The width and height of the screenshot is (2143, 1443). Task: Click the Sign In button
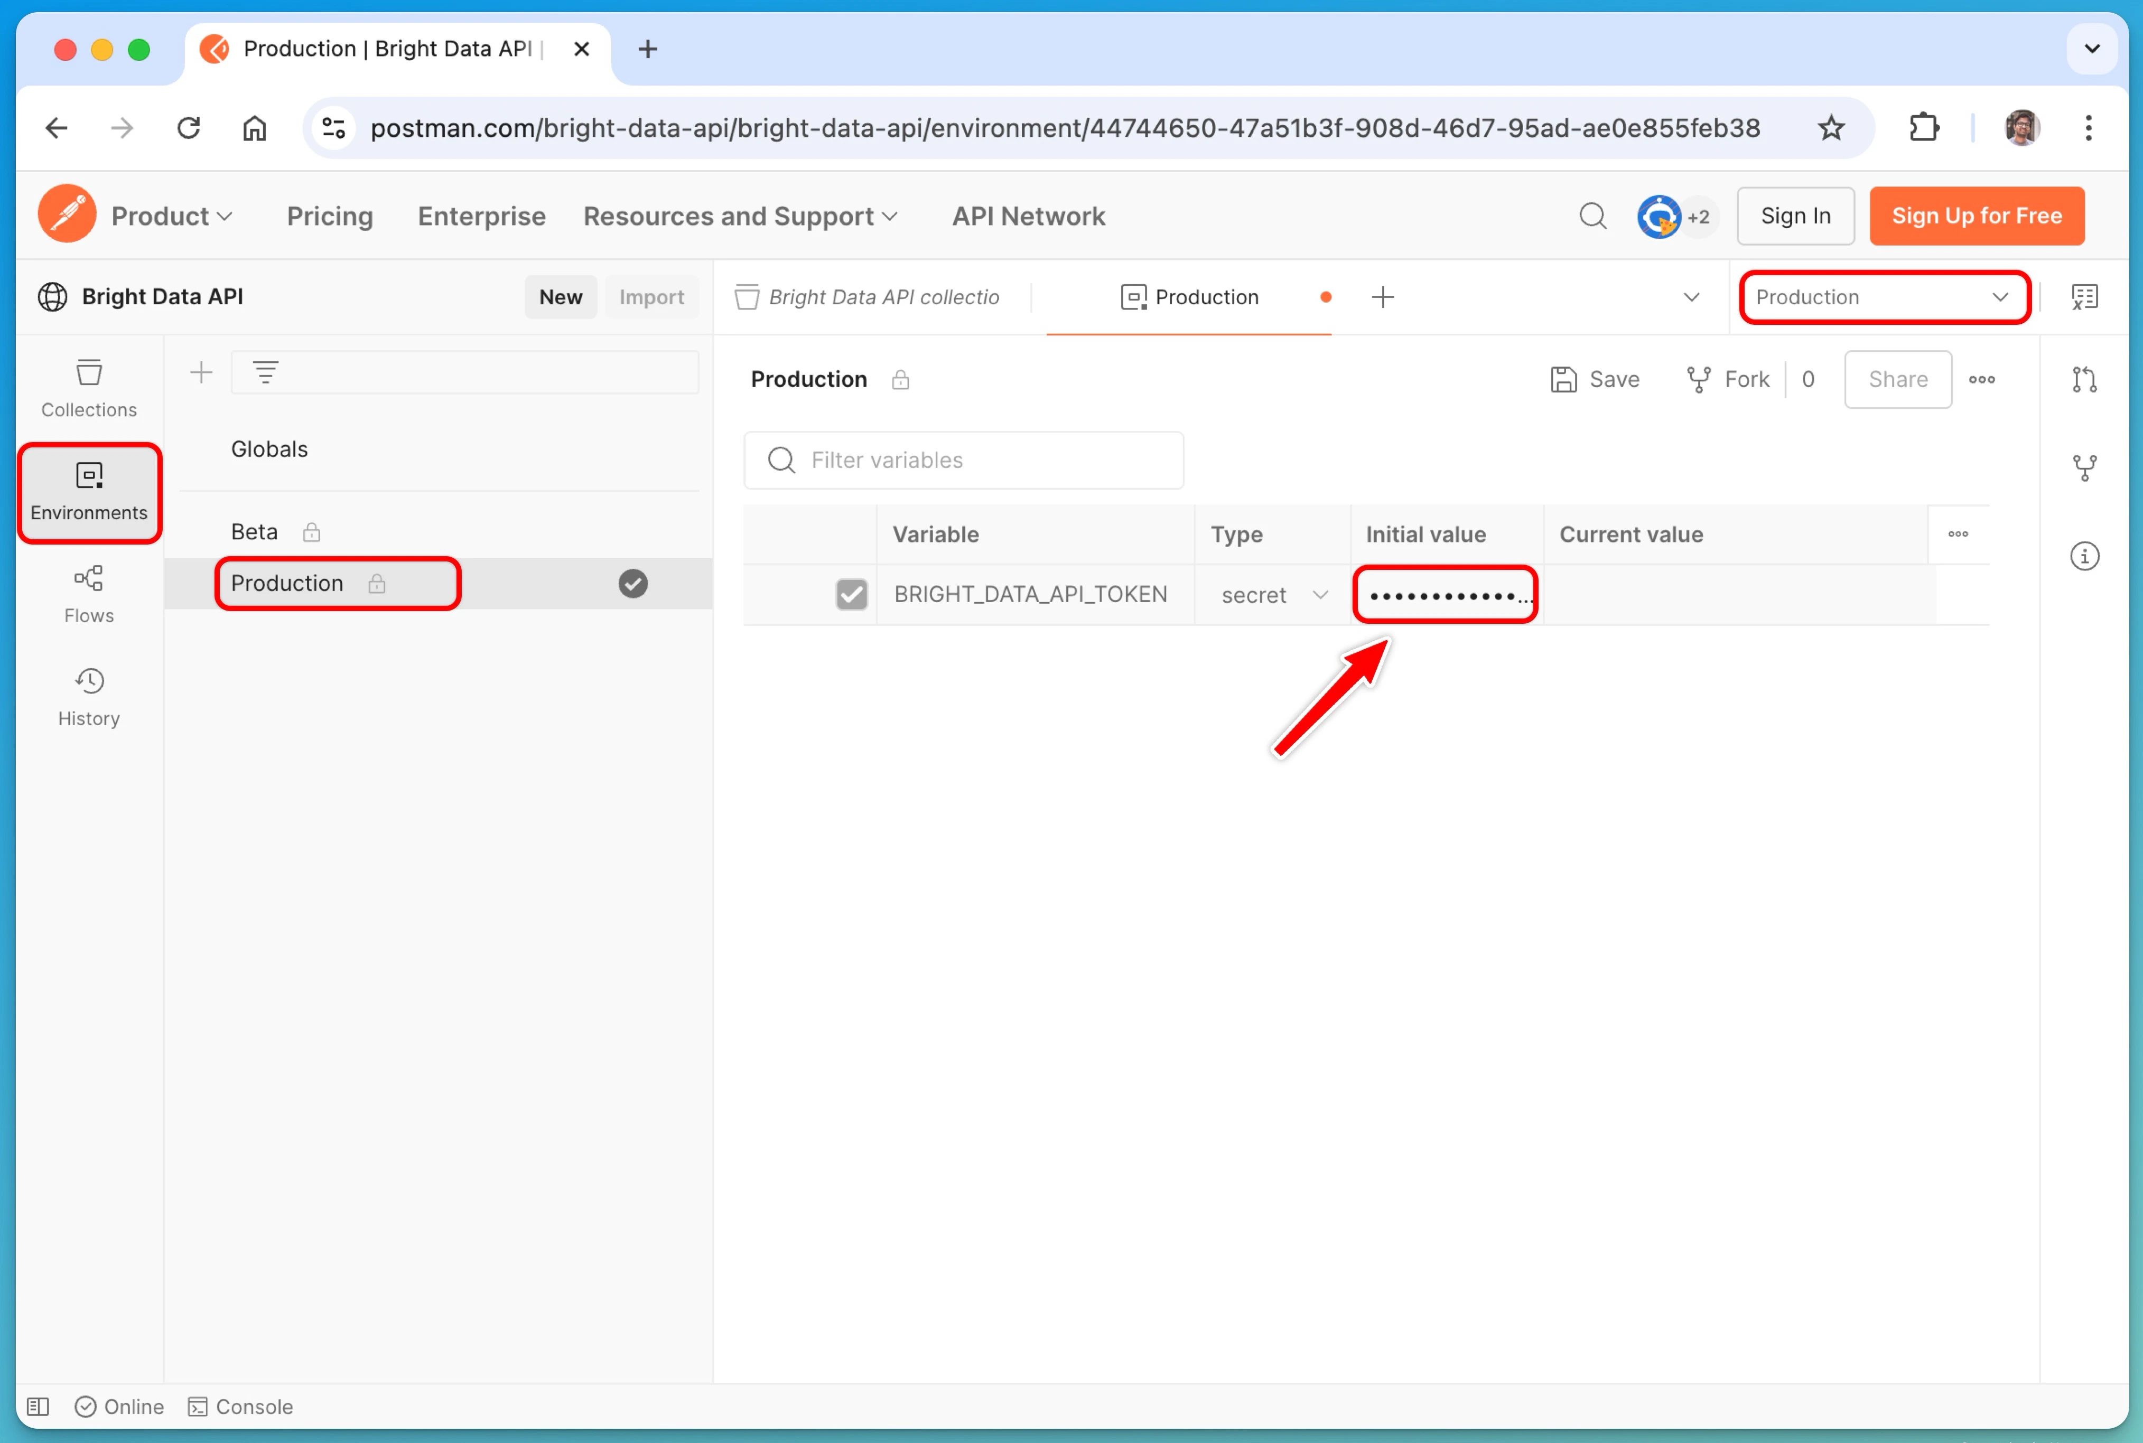click(1794, 215)
